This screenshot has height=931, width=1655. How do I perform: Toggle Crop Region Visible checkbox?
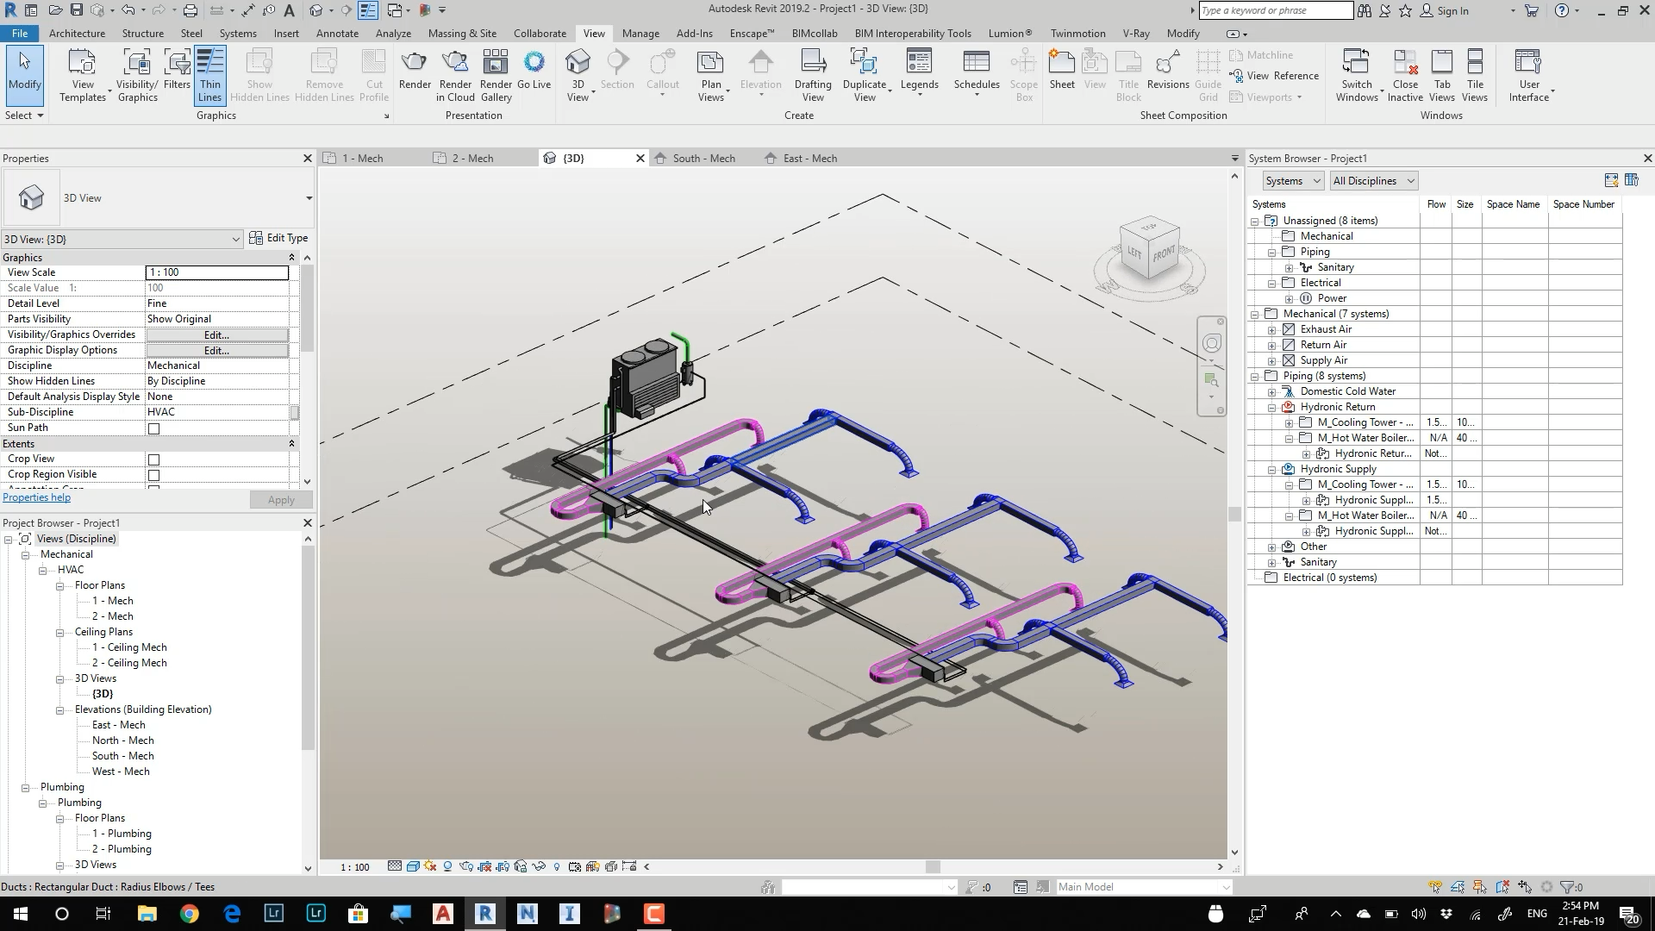(154, 475)
